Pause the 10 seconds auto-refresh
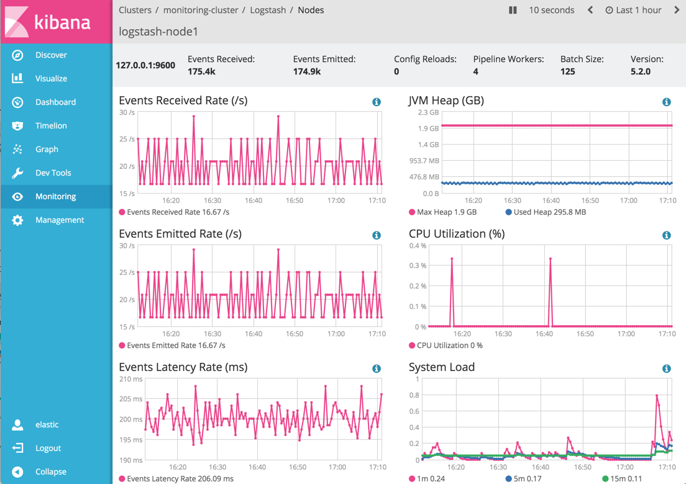This screenshot has height=484, width=686. pyautogui.click(x=512, y=10)
